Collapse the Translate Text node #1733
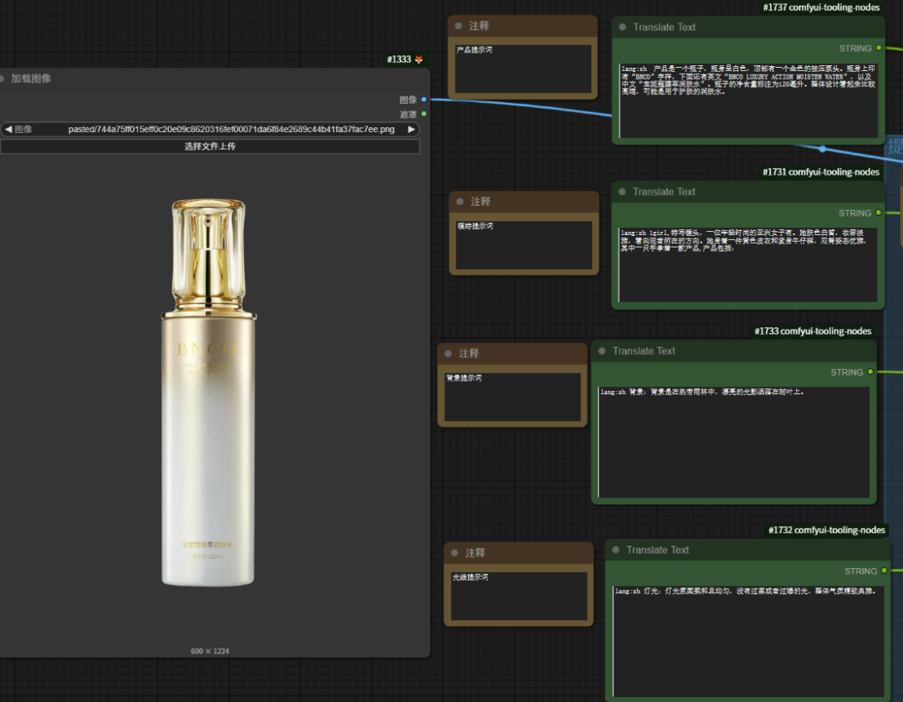 (x=602, y=351)
